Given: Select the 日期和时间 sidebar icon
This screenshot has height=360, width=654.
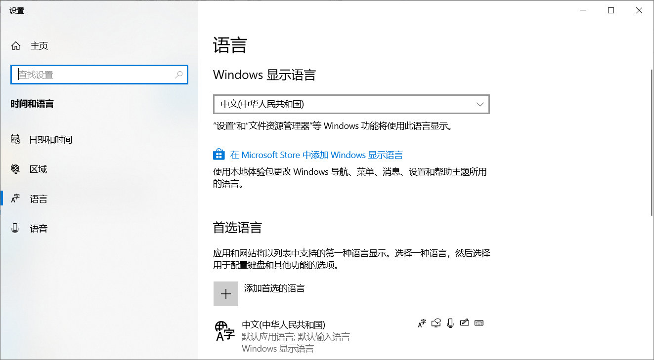Looking at the screenshot, I should click(x=15, y=139).
